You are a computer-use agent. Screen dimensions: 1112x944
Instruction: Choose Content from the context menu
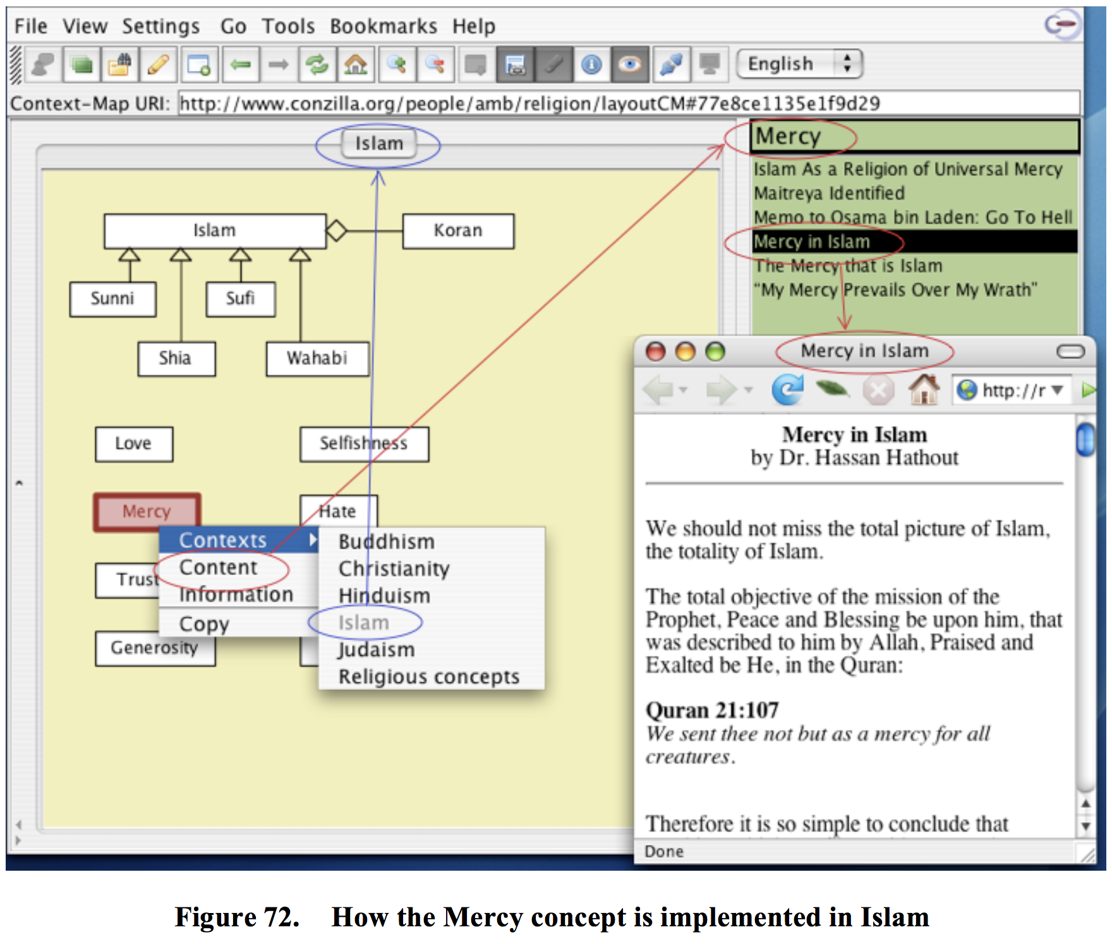click(219, 567)
